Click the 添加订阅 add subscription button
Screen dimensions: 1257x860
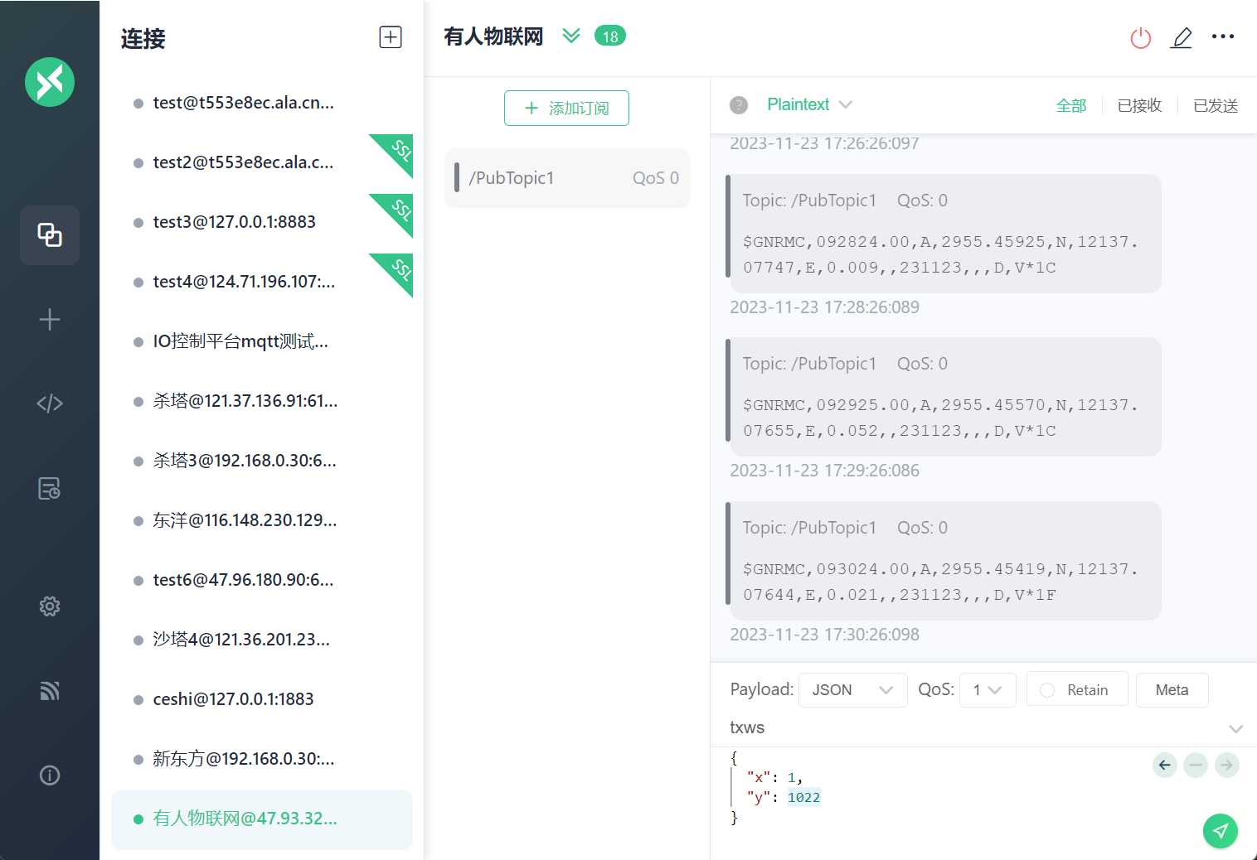566,109
